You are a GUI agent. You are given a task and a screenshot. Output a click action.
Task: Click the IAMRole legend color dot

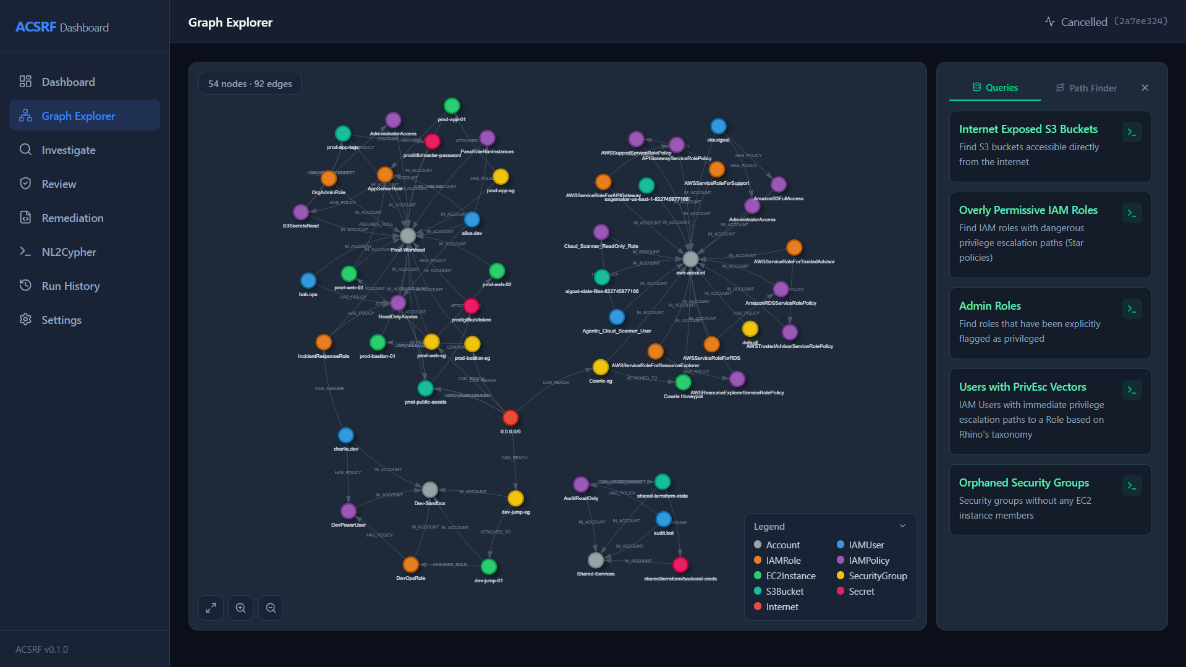pos(758,560)
